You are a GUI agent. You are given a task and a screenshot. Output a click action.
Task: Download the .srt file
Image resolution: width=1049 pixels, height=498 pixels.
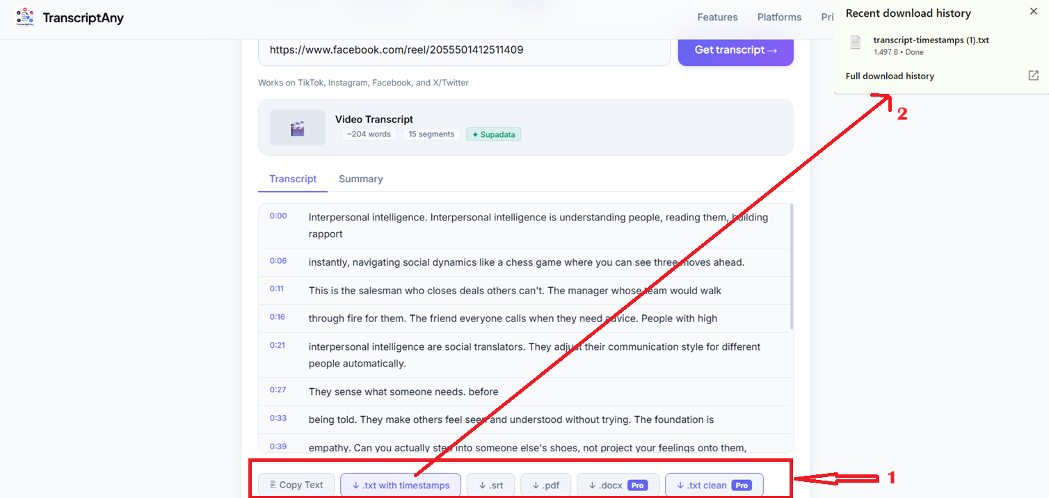point(490,485)
